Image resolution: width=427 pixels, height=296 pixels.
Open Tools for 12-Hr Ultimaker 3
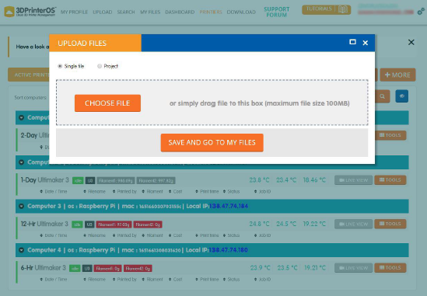pos(390,224)
